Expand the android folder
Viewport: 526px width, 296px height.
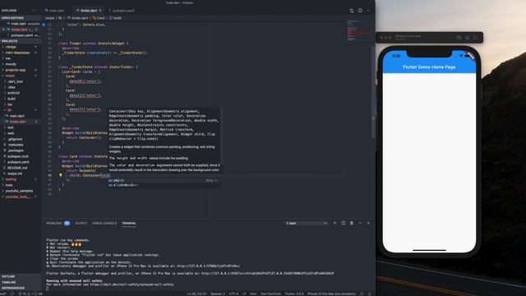pyautogui.click(x=13, y=93)
